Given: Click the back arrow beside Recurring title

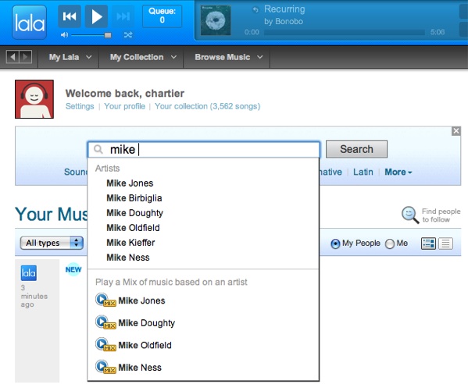Looking at the screenshot, I should tap(255, 9).
